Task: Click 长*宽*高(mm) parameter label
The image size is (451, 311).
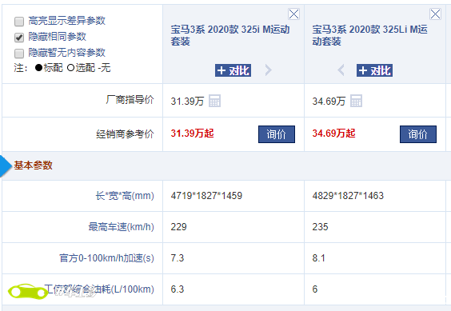Action: 125,196
